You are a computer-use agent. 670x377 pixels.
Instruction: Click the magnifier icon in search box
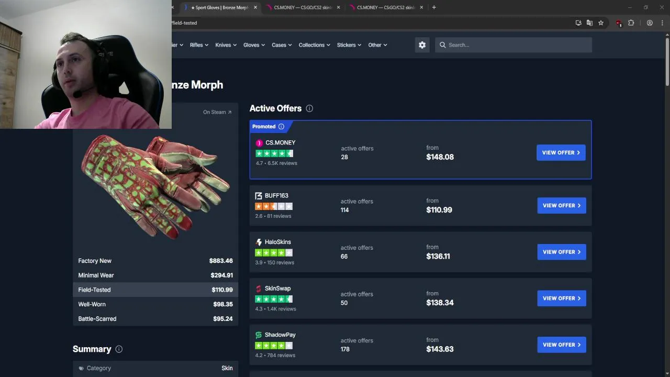443,45
